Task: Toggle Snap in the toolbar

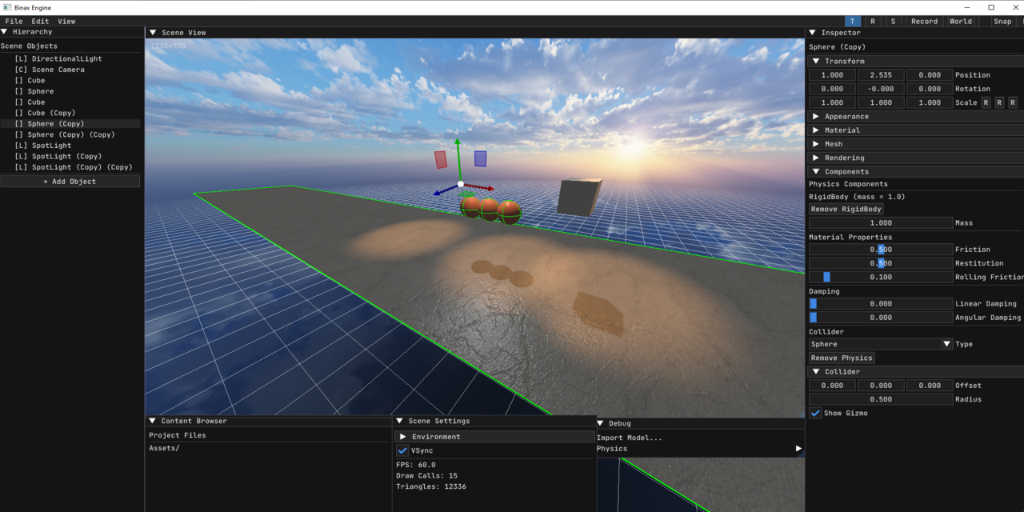Action: tap(1002, 22)
